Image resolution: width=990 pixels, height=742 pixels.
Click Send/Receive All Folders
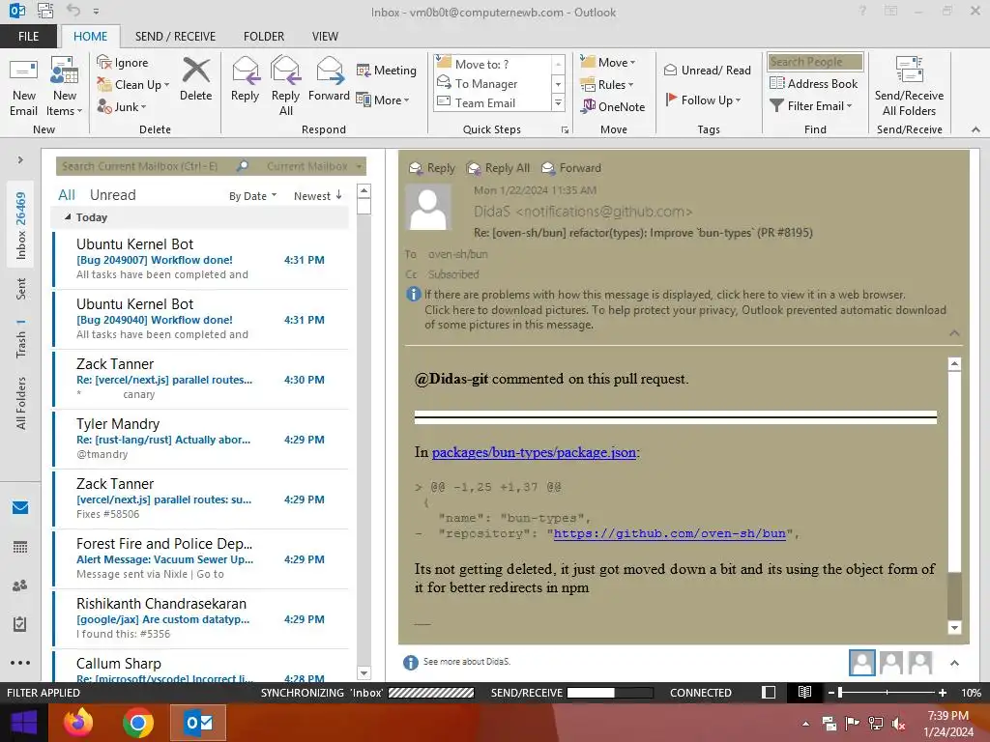(909, 87)
